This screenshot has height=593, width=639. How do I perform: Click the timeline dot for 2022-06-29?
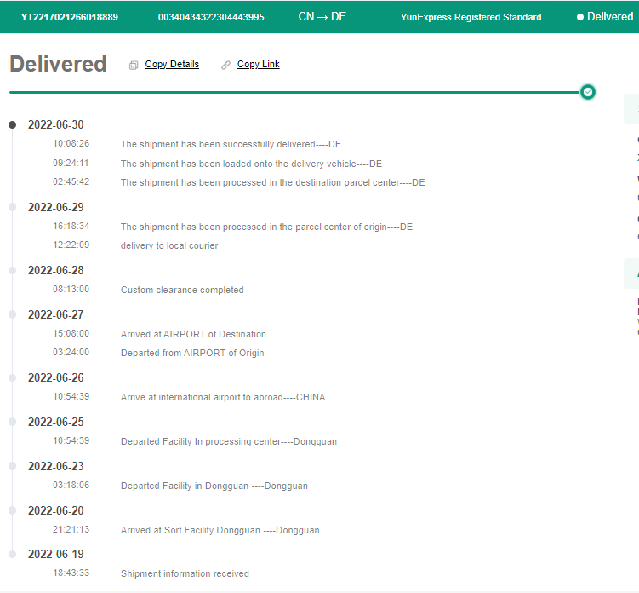(x=12, y=207)
